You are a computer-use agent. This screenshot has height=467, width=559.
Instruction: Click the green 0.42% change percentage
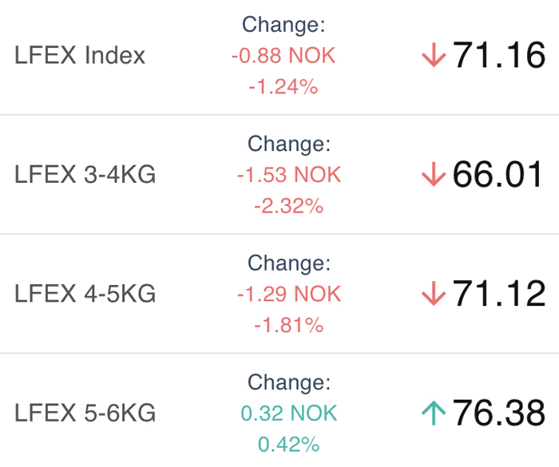[288, 444]
